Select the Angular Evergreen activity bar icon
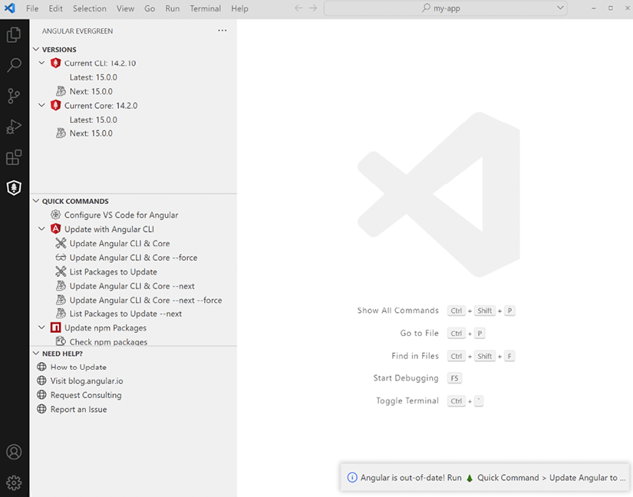Image resolution: width=633 pixels, height=497 pixels. coord(14,188)
